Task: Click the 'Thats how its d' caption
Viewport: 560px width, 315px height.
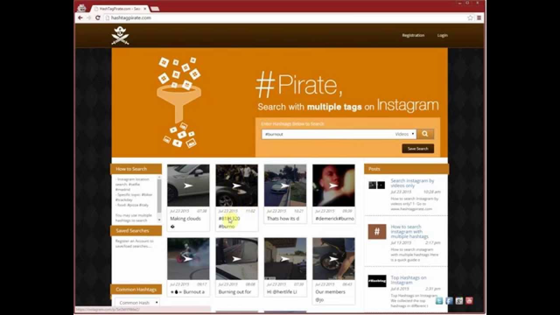Action: (x=283, y=219)
